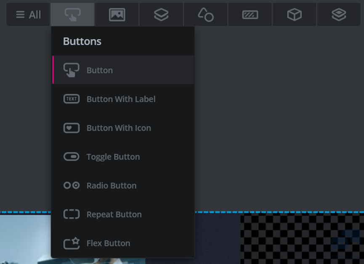Open the Images category icon

[x=117, y=15]
